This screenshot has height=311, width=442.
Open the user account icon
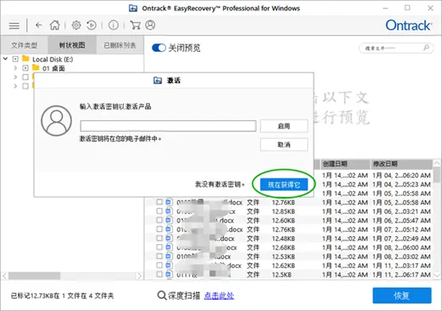pyautogui.click(x=150, y=26)
